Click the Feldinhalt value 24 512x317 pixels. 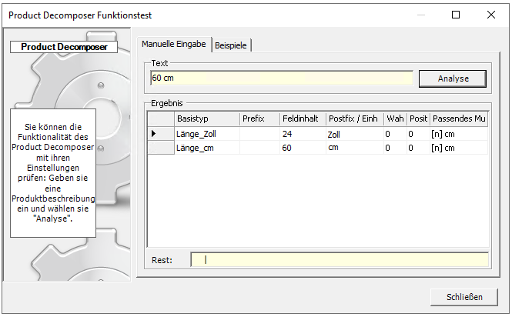[x=303, y=134]
